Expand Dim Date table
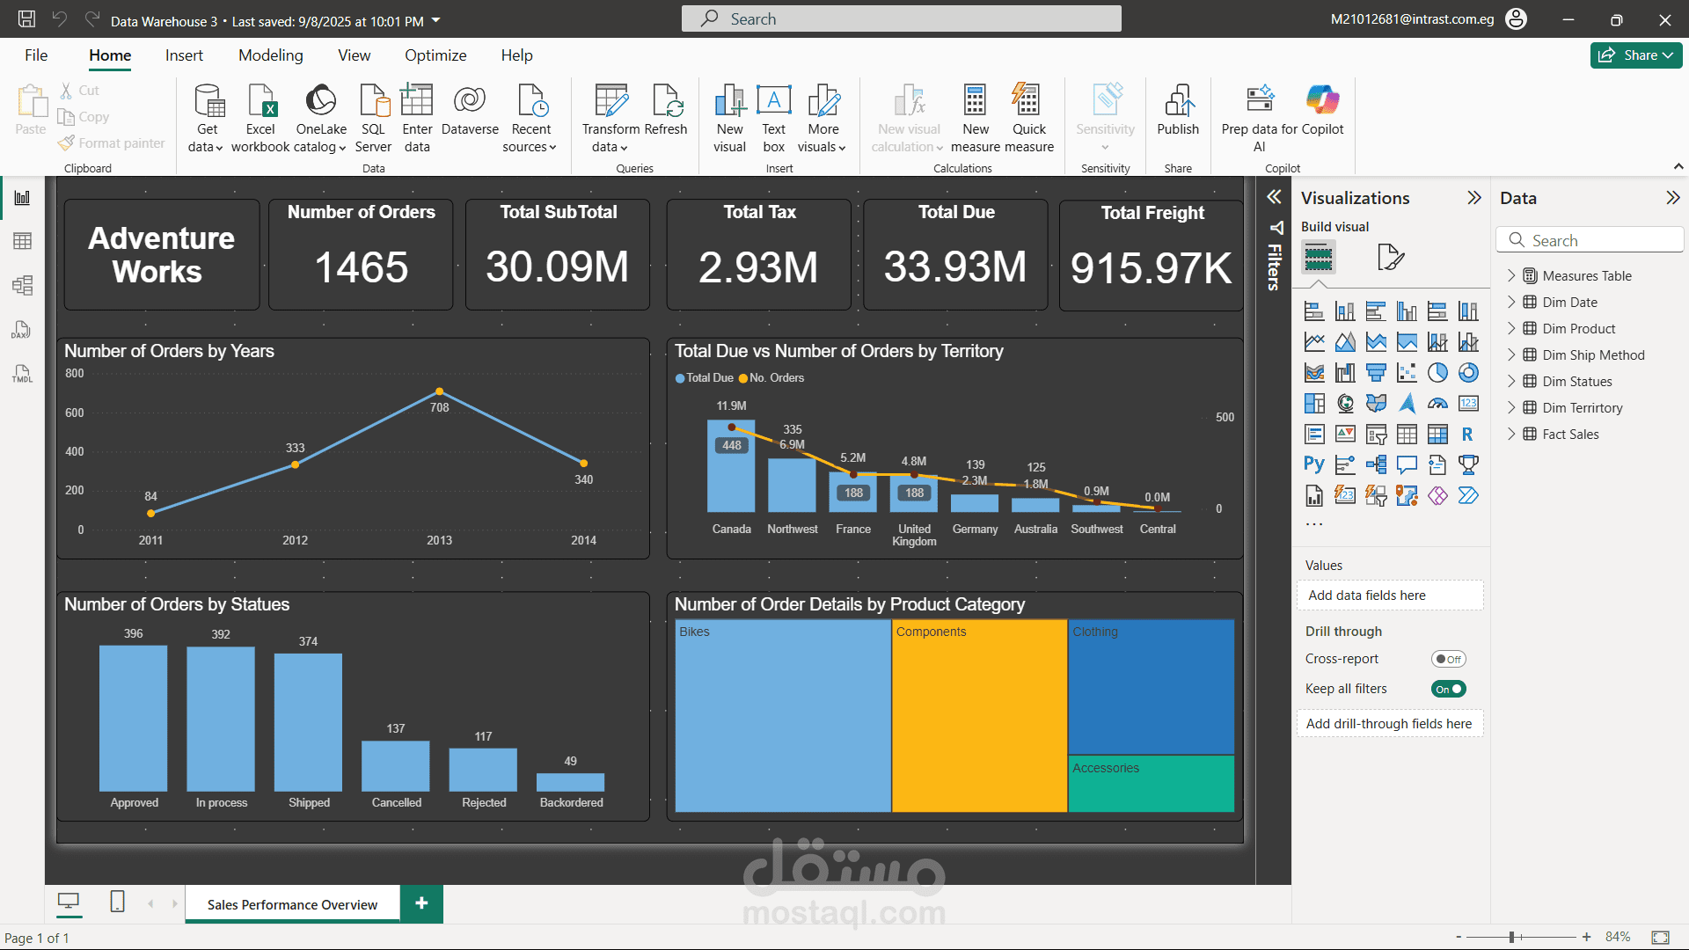 coord(1511,302)
